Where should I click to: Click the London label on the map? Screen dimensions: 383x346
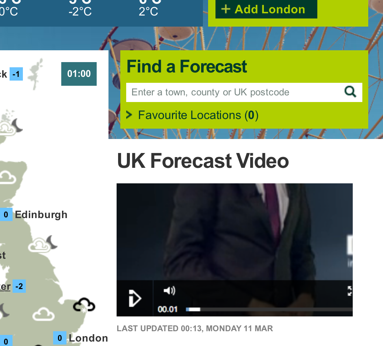(x=88, y=338)
